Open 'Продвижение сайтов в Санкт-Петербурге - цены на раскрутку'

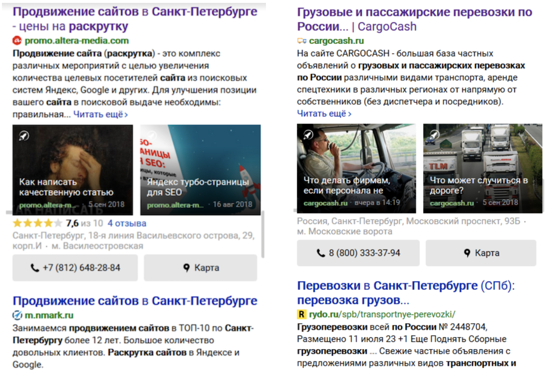pyautogui.click(x=135, y=19)
